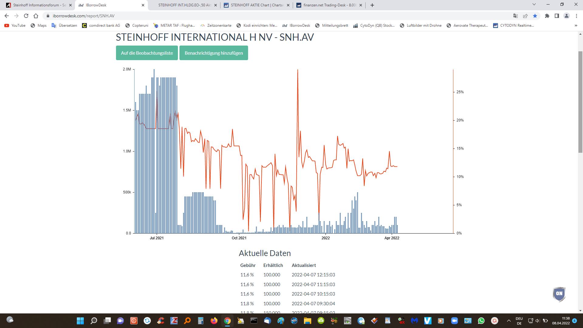
Task: Click the 11,8 % fee in the 09:30:04 row
Action: (x=247, y=304)
